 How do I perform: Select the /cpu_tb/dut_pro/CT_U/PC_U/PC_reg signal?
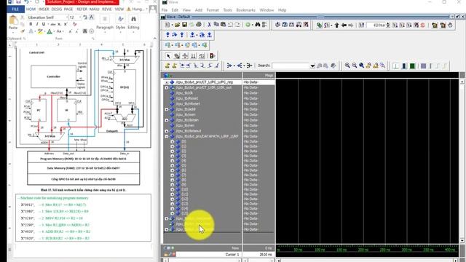pyautogui.click(x=204, y=82)
